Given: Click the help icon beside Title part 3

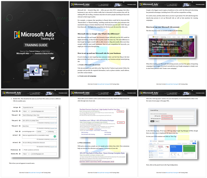Looking at the screenshot, I should 20,126.
